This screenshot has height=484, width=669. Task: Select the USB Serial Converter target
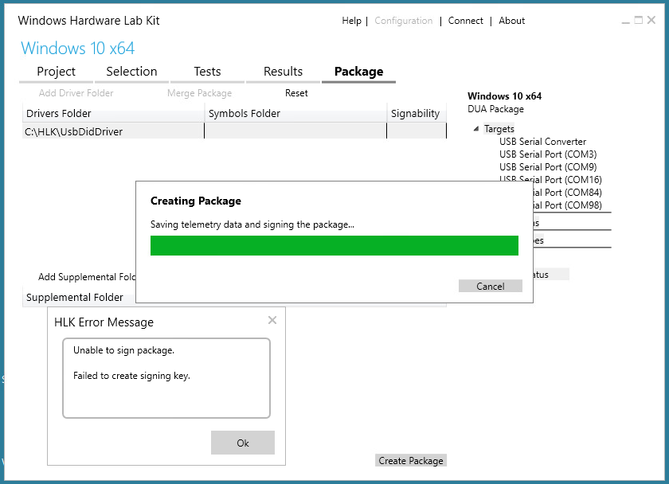click(542, 141)
